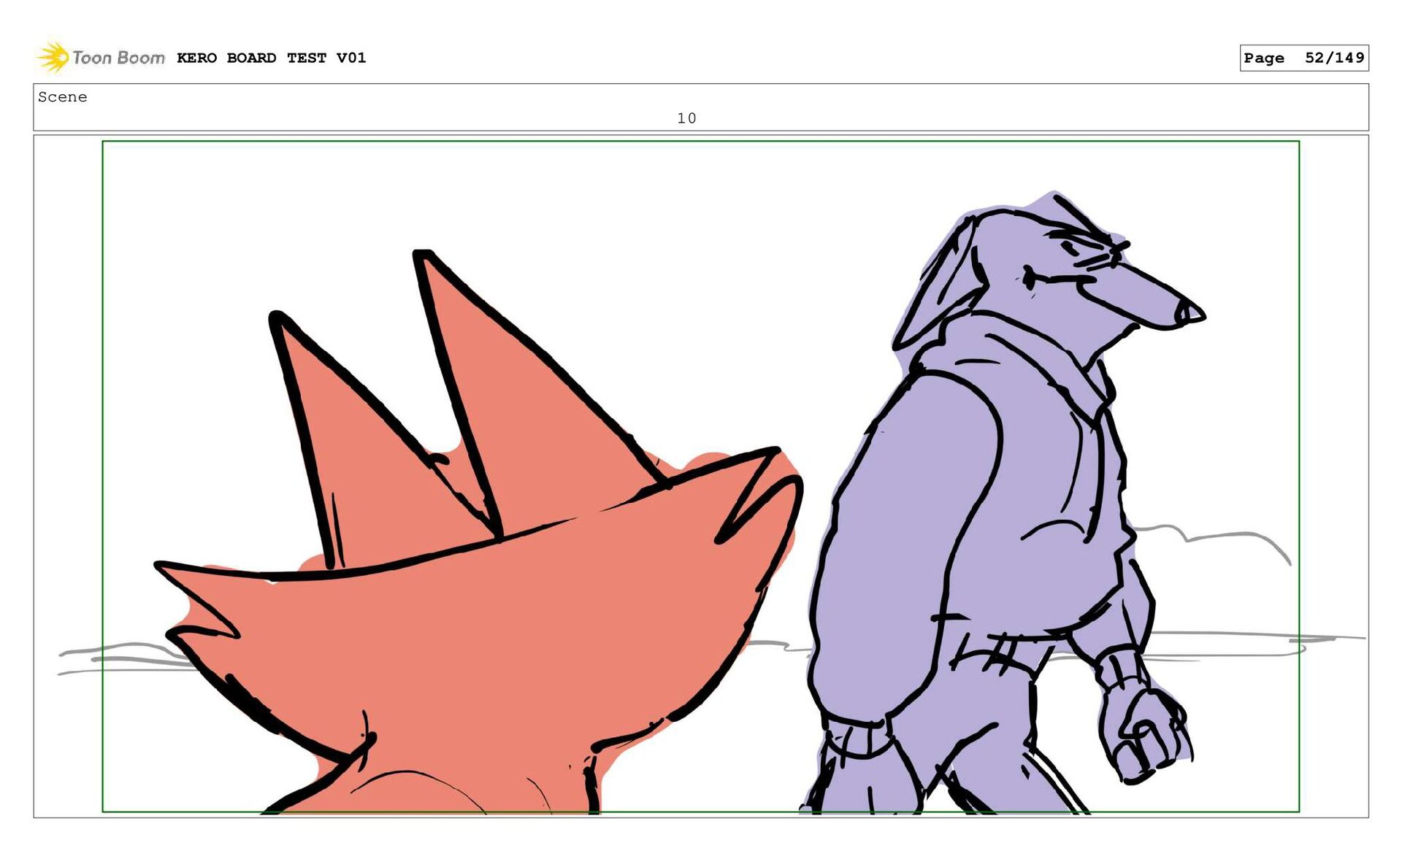Click the storyboard panel thumbnail
The height and width of the screenshot is (851, 1402).
[701, 474]
